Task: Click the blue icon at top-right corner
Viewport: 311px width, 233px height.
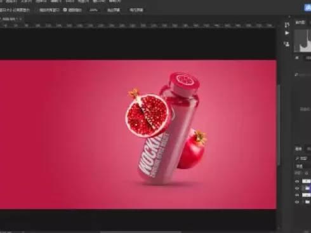Action: tap(307, 8)
